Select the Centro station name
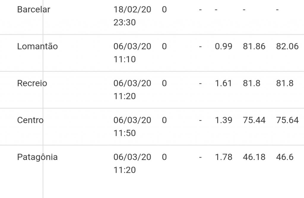 point(30,120)
